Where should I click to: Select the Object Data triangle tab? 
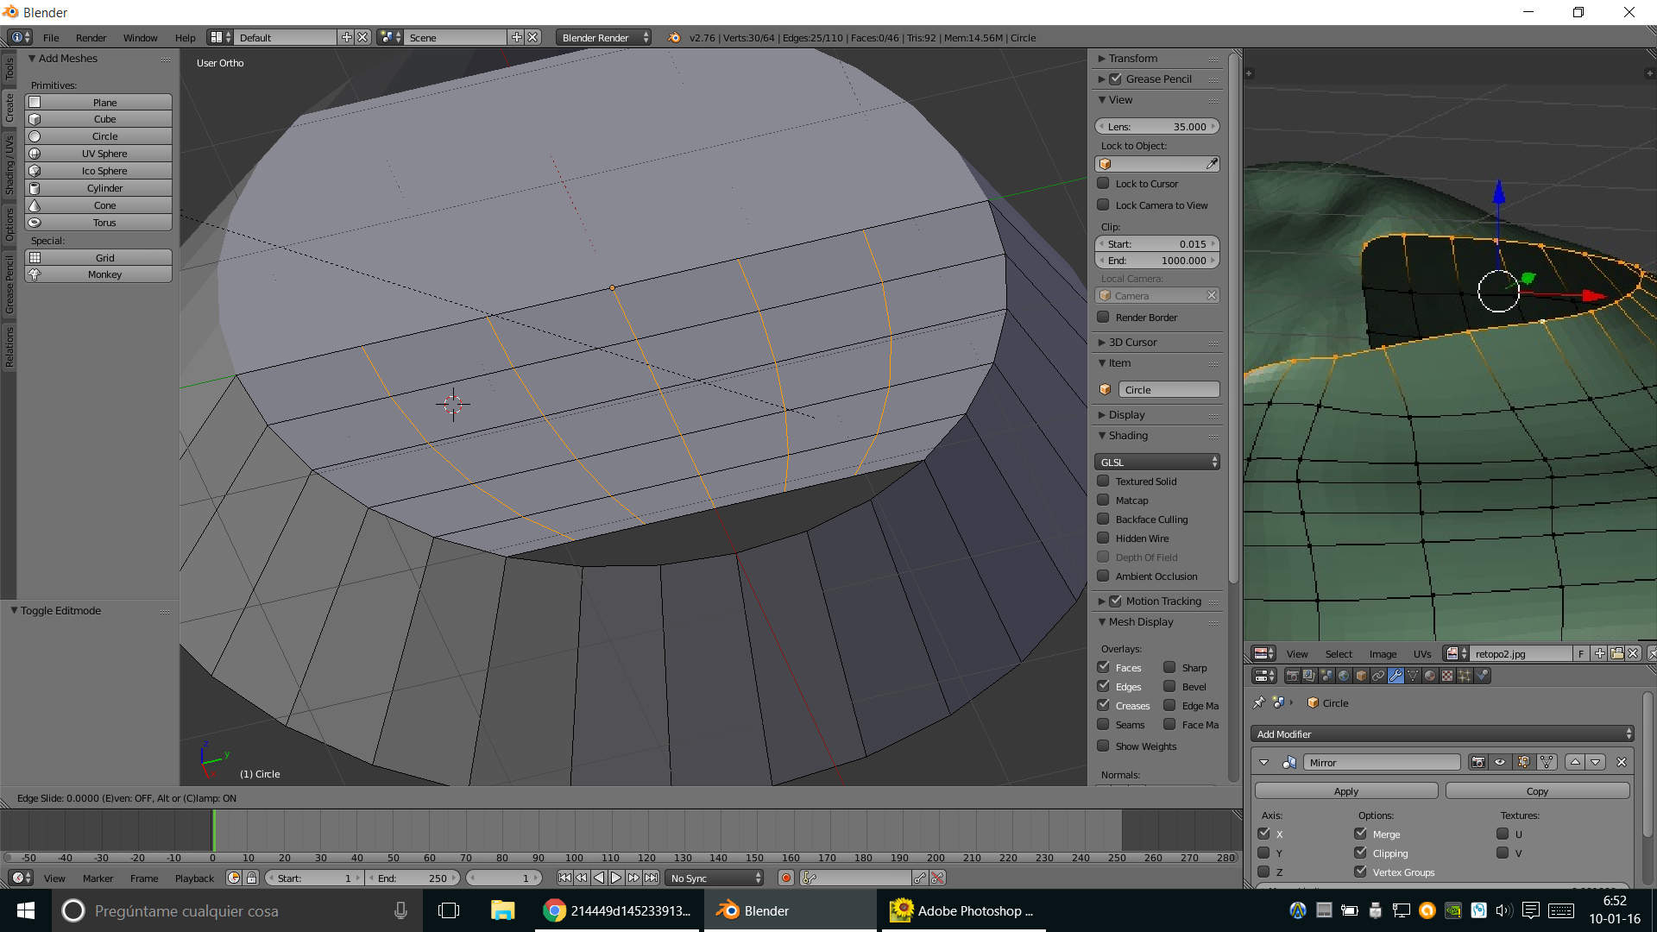tap(1413, 676)
